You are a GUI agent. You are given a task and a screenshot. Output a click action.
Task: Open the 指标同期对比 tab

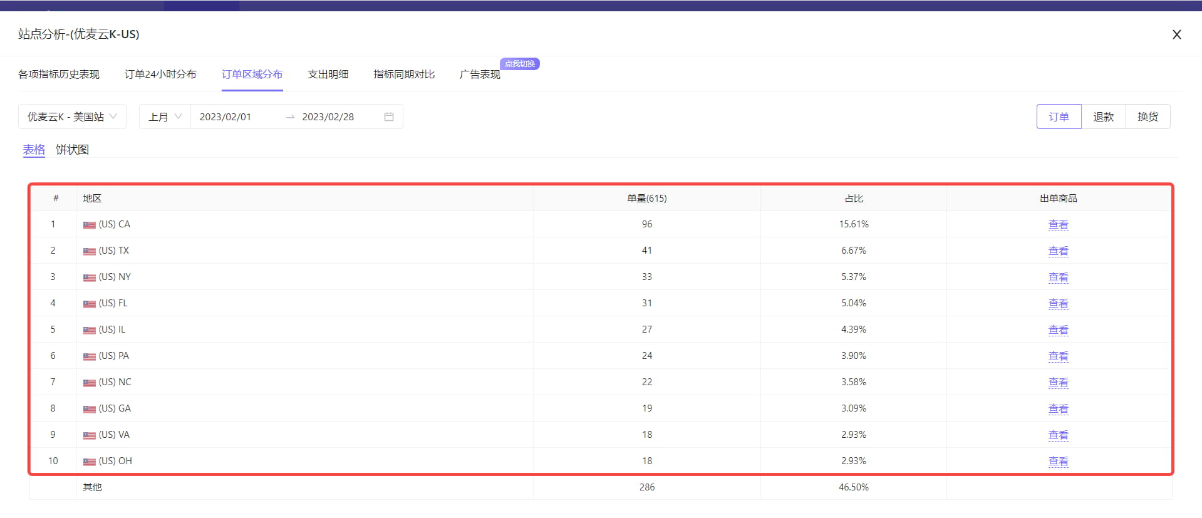(x=404, y=75)
